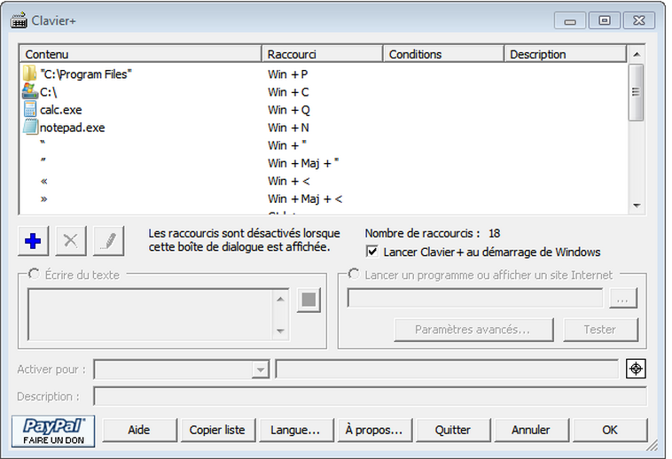Select Lancer un programme radio option

point(354,275)
